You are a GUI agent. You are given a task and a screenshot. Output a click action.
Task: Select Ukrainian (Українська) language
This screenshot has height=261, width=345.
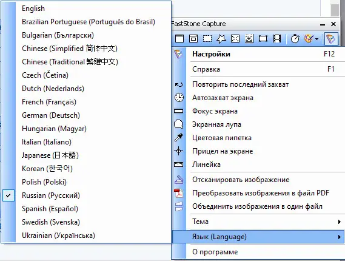(86, 236)
